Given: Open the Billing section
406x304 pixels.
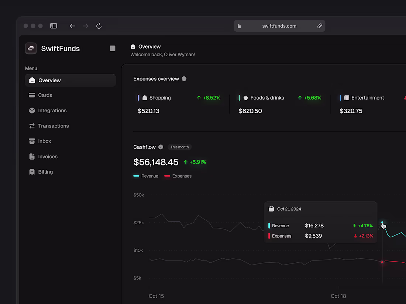Looking at the screenshot, I should point(70,172).
